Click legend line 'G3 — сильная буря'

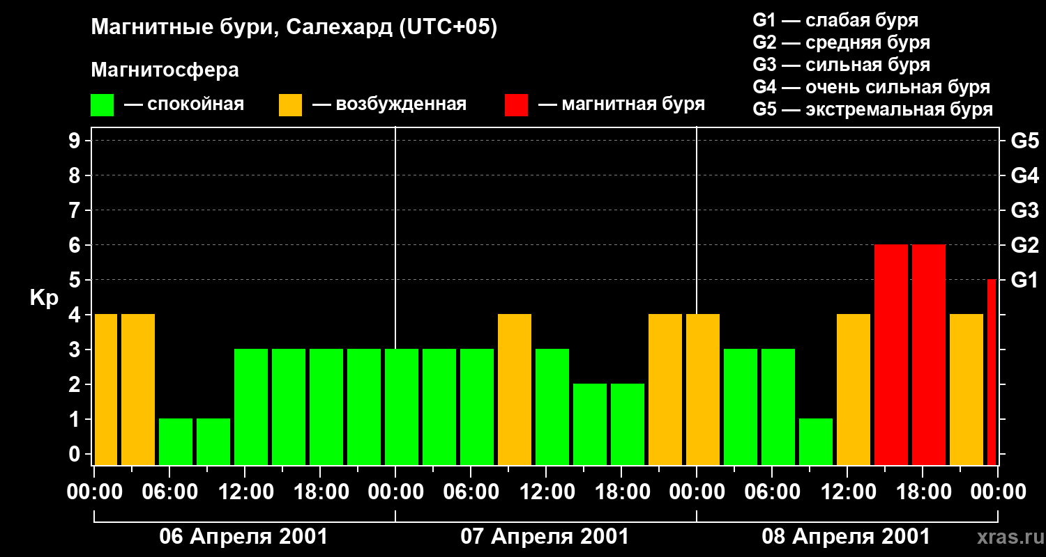841,65
